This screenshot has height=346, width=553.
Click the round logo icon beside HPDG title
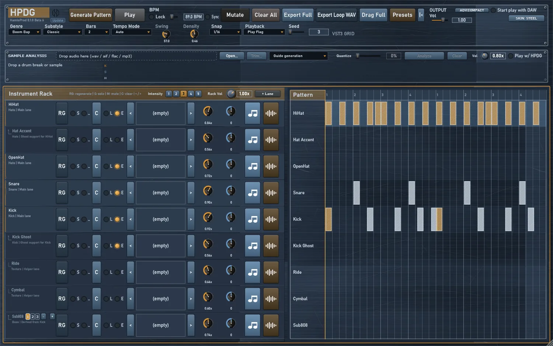click(56, 13)
